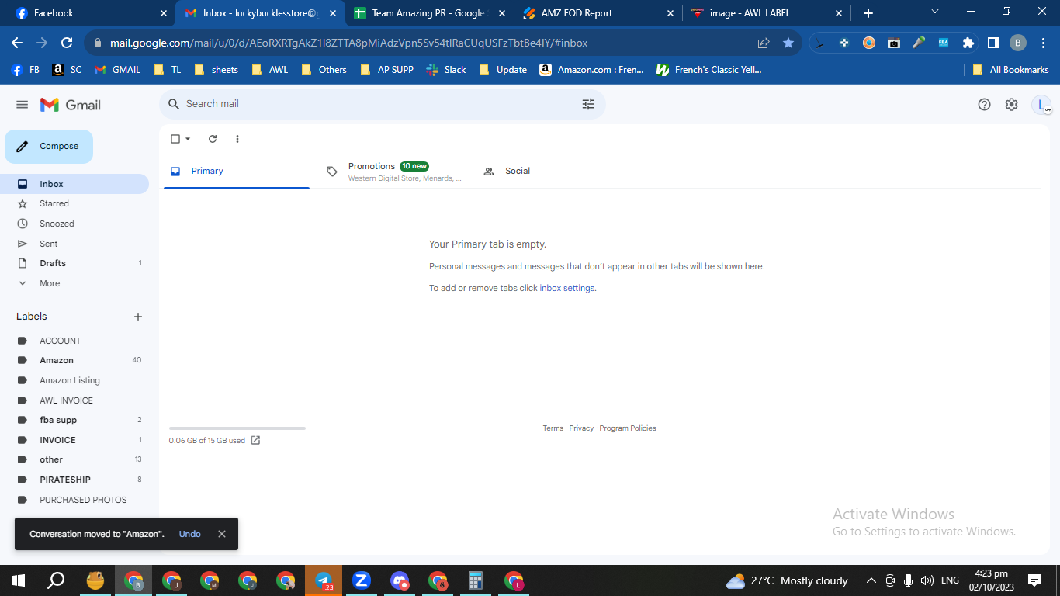The height and width of the screenshot is (596, 1060).
Task: Open Gmail Support help icon
Action: (x=984, y=105)
